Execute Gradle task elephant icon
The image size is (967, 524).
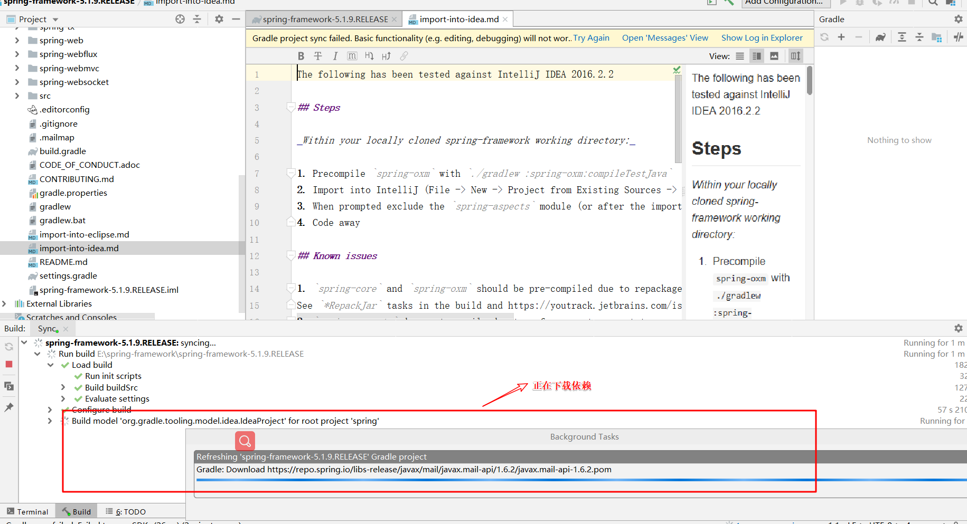[x=880, y=37]
